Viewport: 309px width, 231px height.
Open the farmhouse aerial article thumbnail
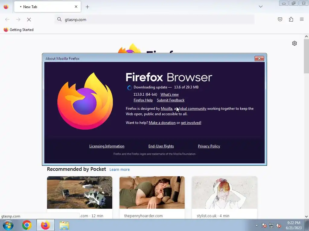[x=80, y=192]
